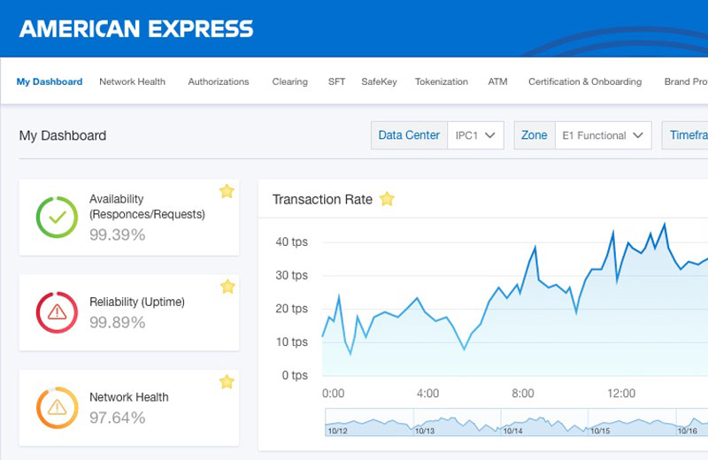Click the 0 tps axis label
The width and height of the screenshot is (708, 460).
point(295,376)
